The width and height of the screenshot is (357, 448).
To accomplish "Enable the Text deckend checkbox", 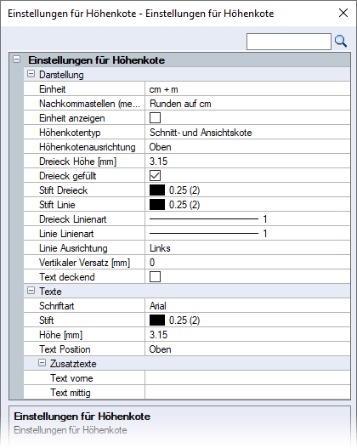I will point(155,276).
